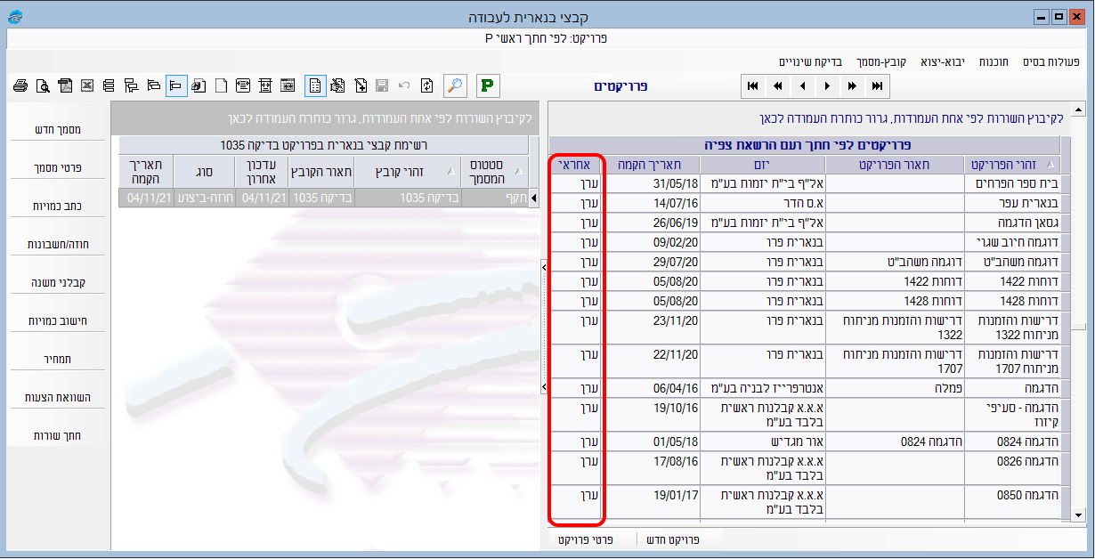1095x559 pixels.
Task: Click the blank new page icon
Action: [x=221, y=85]
